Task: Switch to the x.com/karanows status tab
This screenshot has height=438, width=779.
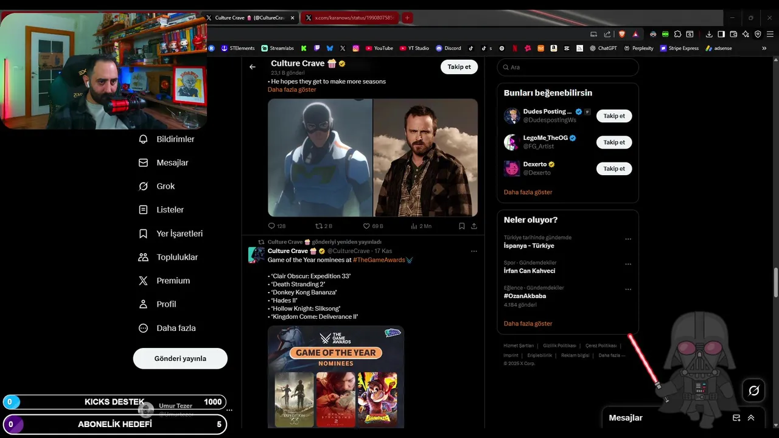Action: (350, 18)
